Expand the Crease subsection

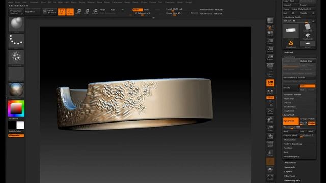tap(287, 103)
